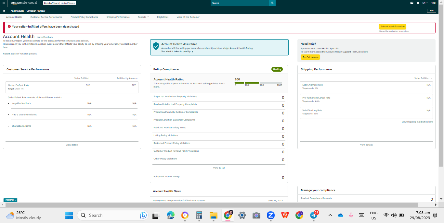Open Suspected Intellectual Property Violations
This screenshot has width=444, height=223.
[175, 97]
